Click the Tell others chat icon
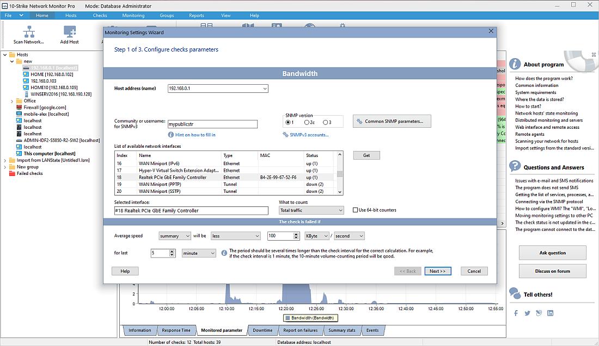599x346 pixels. pos(515,293)
